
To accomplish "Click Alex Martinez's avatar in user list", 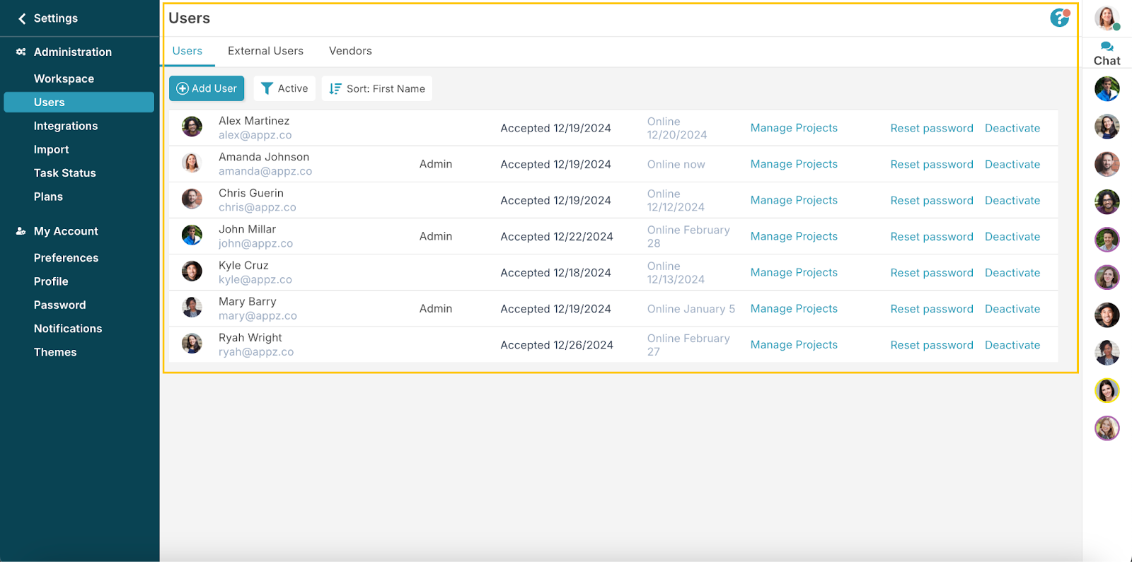I will click(192, 127).
